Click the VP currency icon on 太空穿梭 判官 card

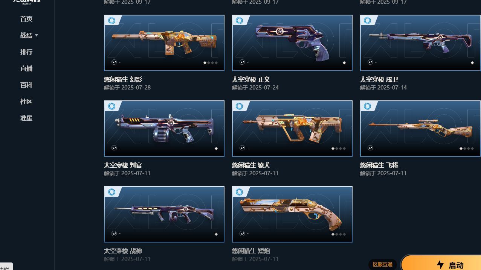pos(114,148)
